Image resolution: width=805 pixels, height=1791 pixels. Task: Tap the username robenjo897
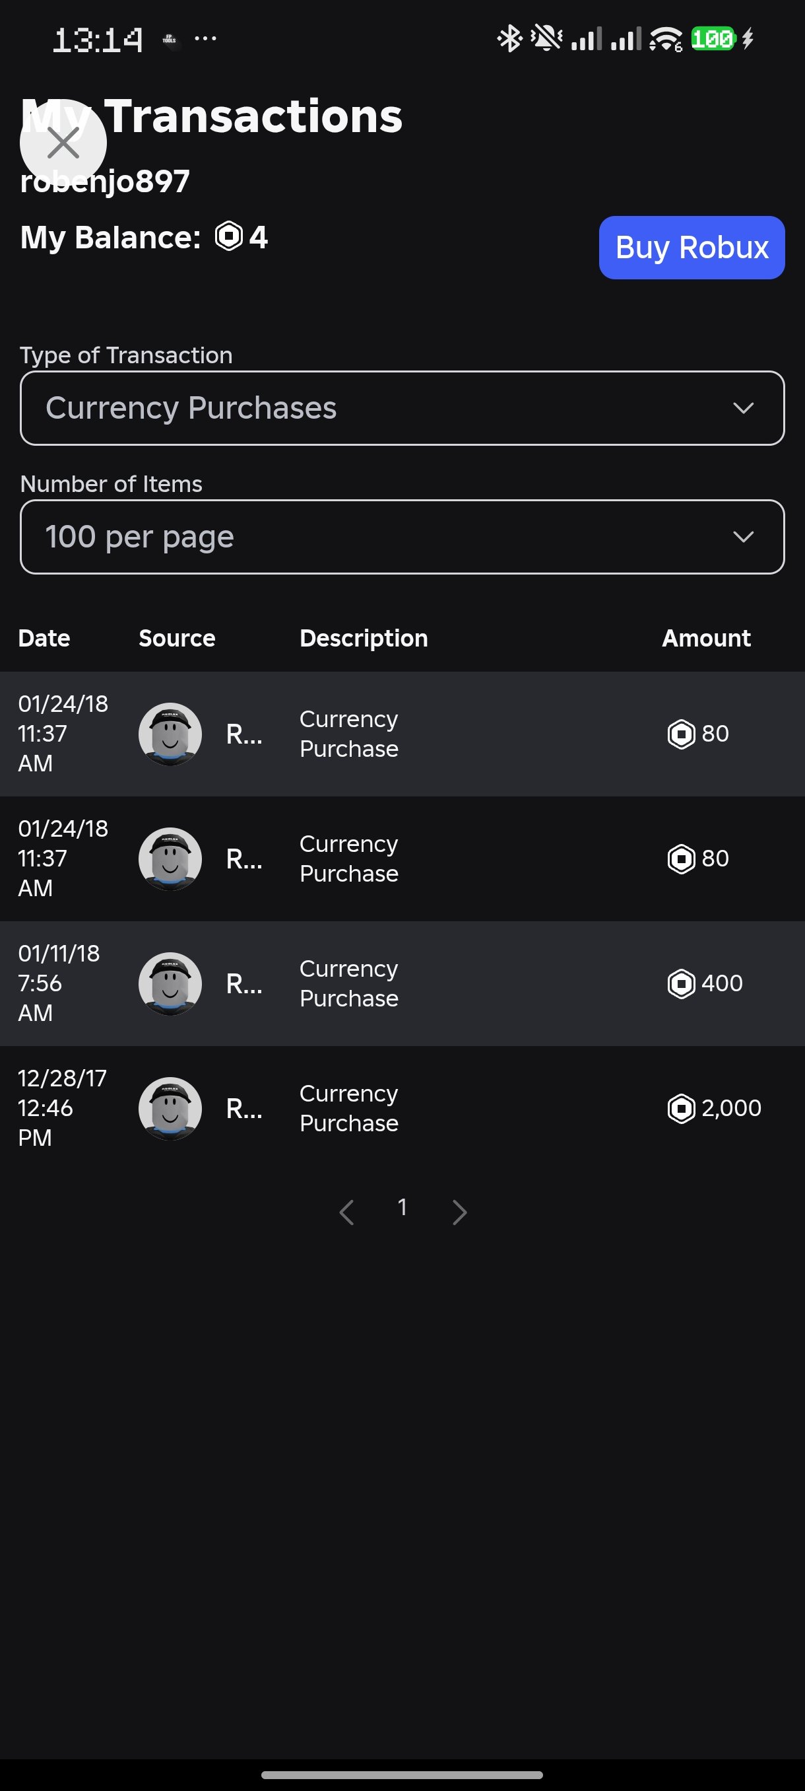(x=105, y=182)
